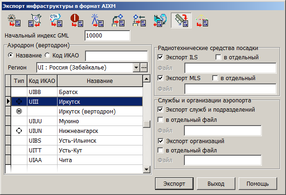
Task: Click the MLS Файл input field
Action: [230, 89]
